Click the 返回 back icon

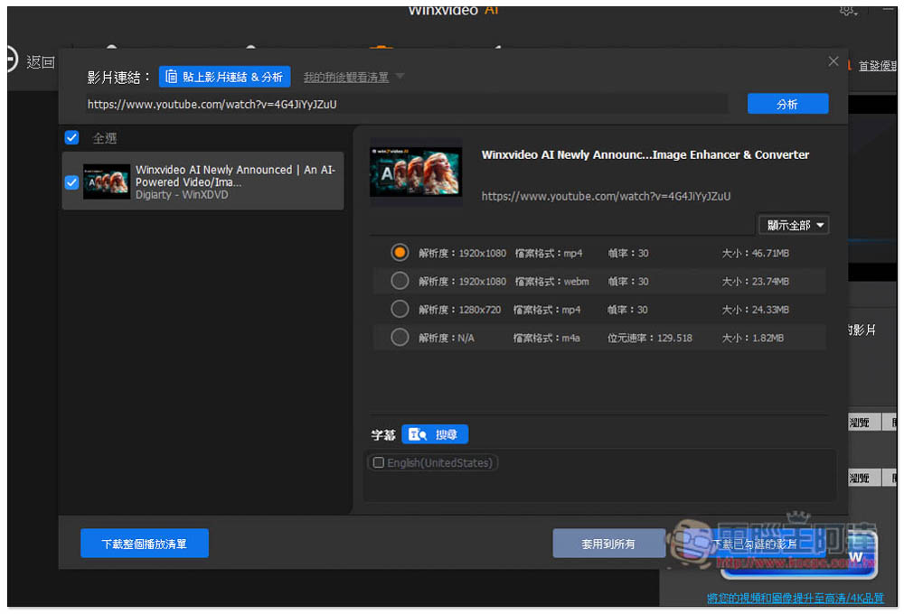[x=12, y=60]
